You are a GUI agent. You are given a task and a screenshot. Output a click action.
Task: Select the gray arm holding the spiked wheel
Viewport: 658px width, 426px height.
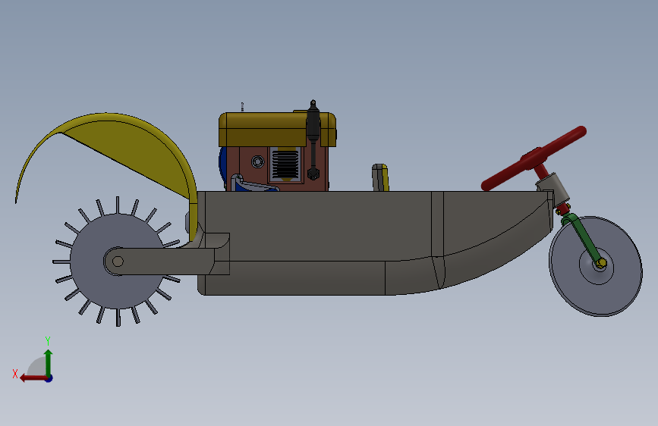click(168, 261)
